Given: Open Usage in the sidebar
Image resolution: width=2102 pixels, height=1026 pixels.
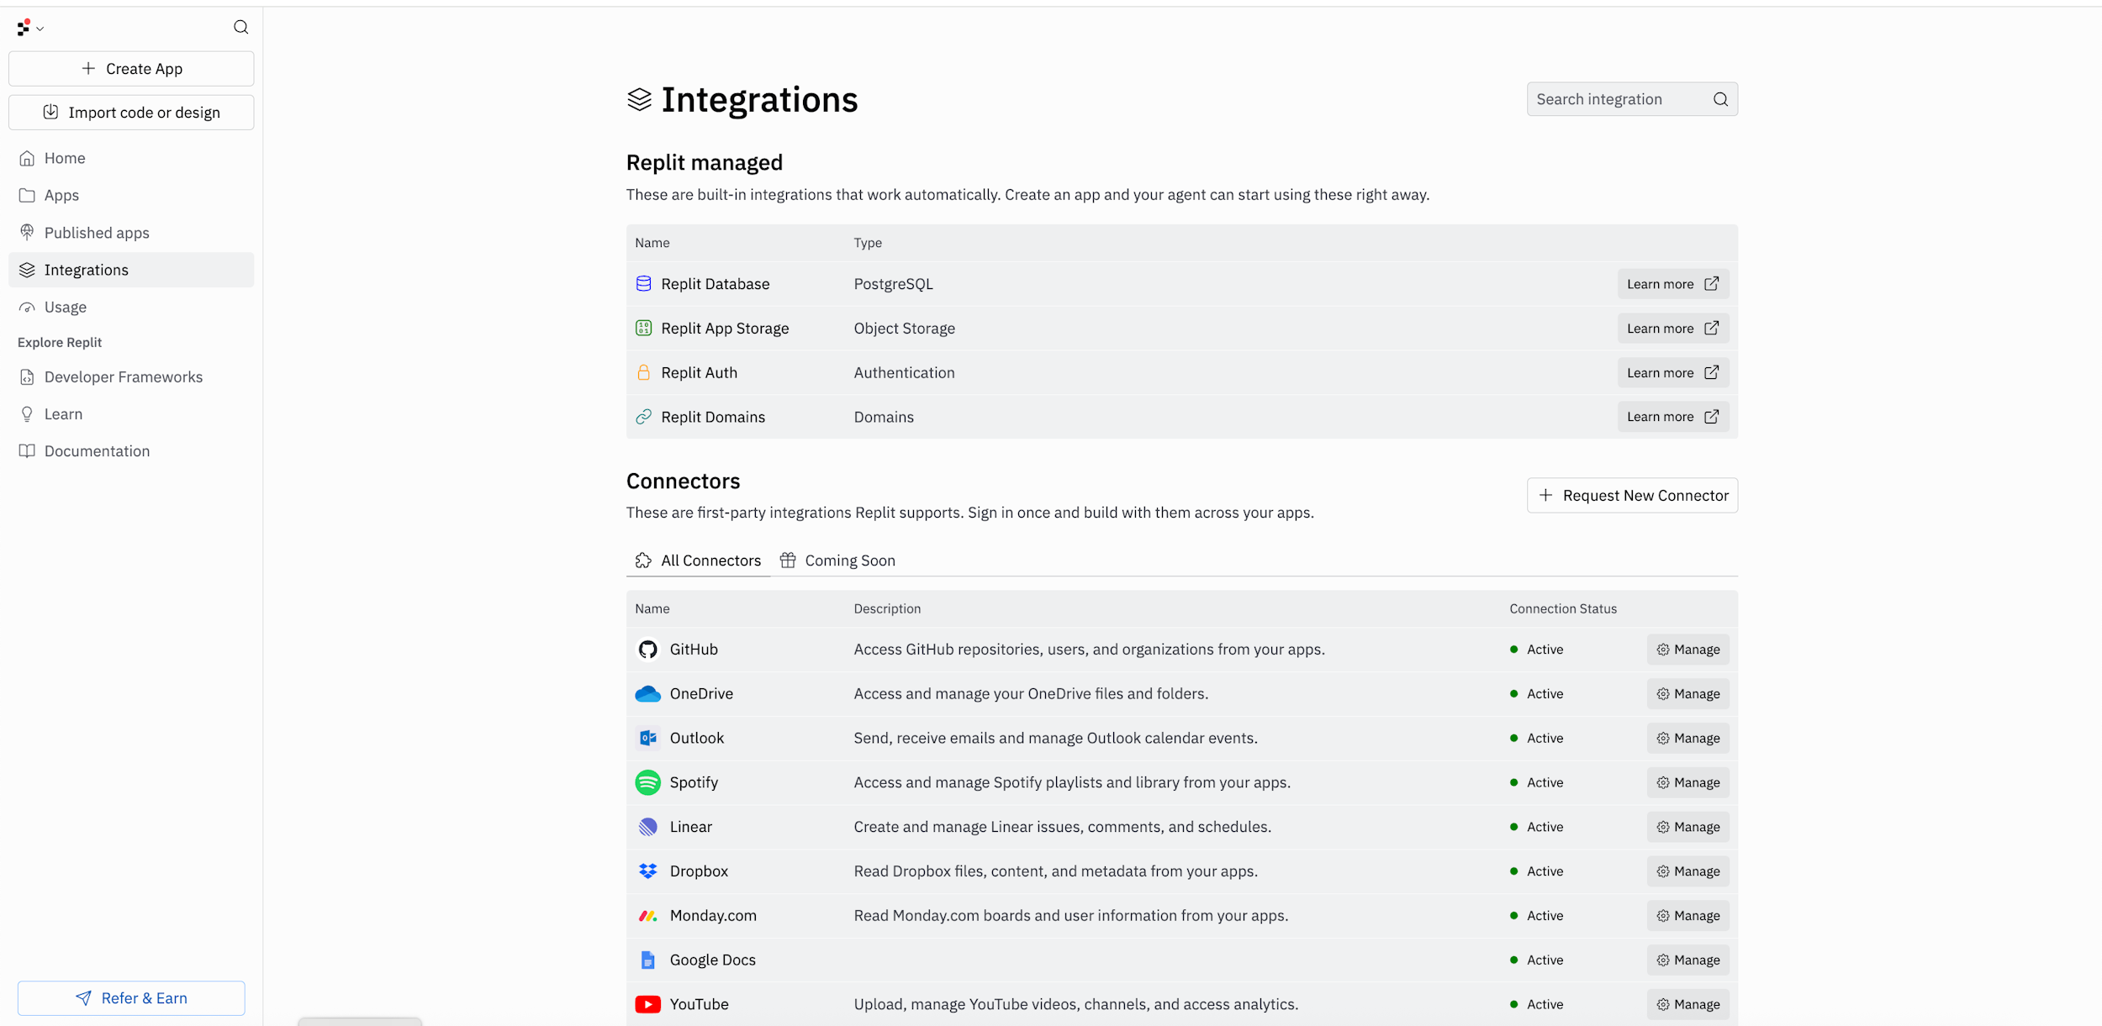Looking at the screenshot, I should [66, 308].
